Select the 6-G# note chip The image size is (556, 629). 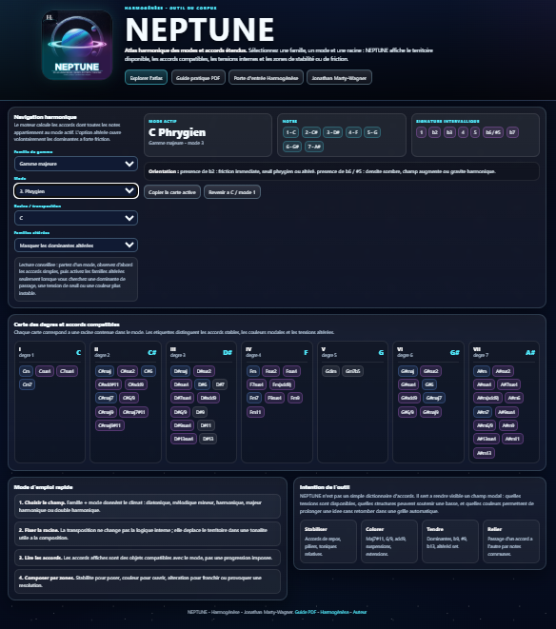tap(292, 147)
